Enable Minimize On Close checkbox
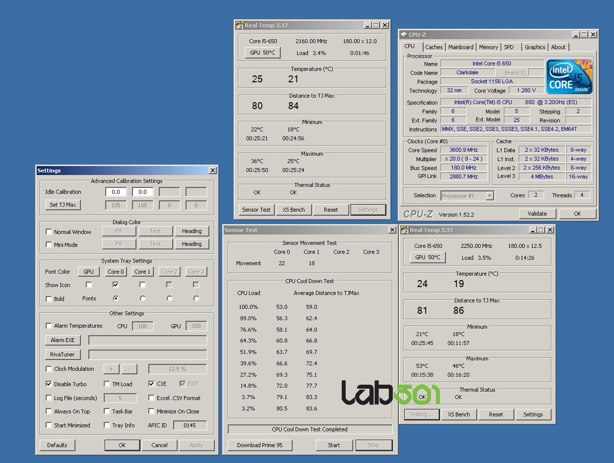 click(152, 411)
